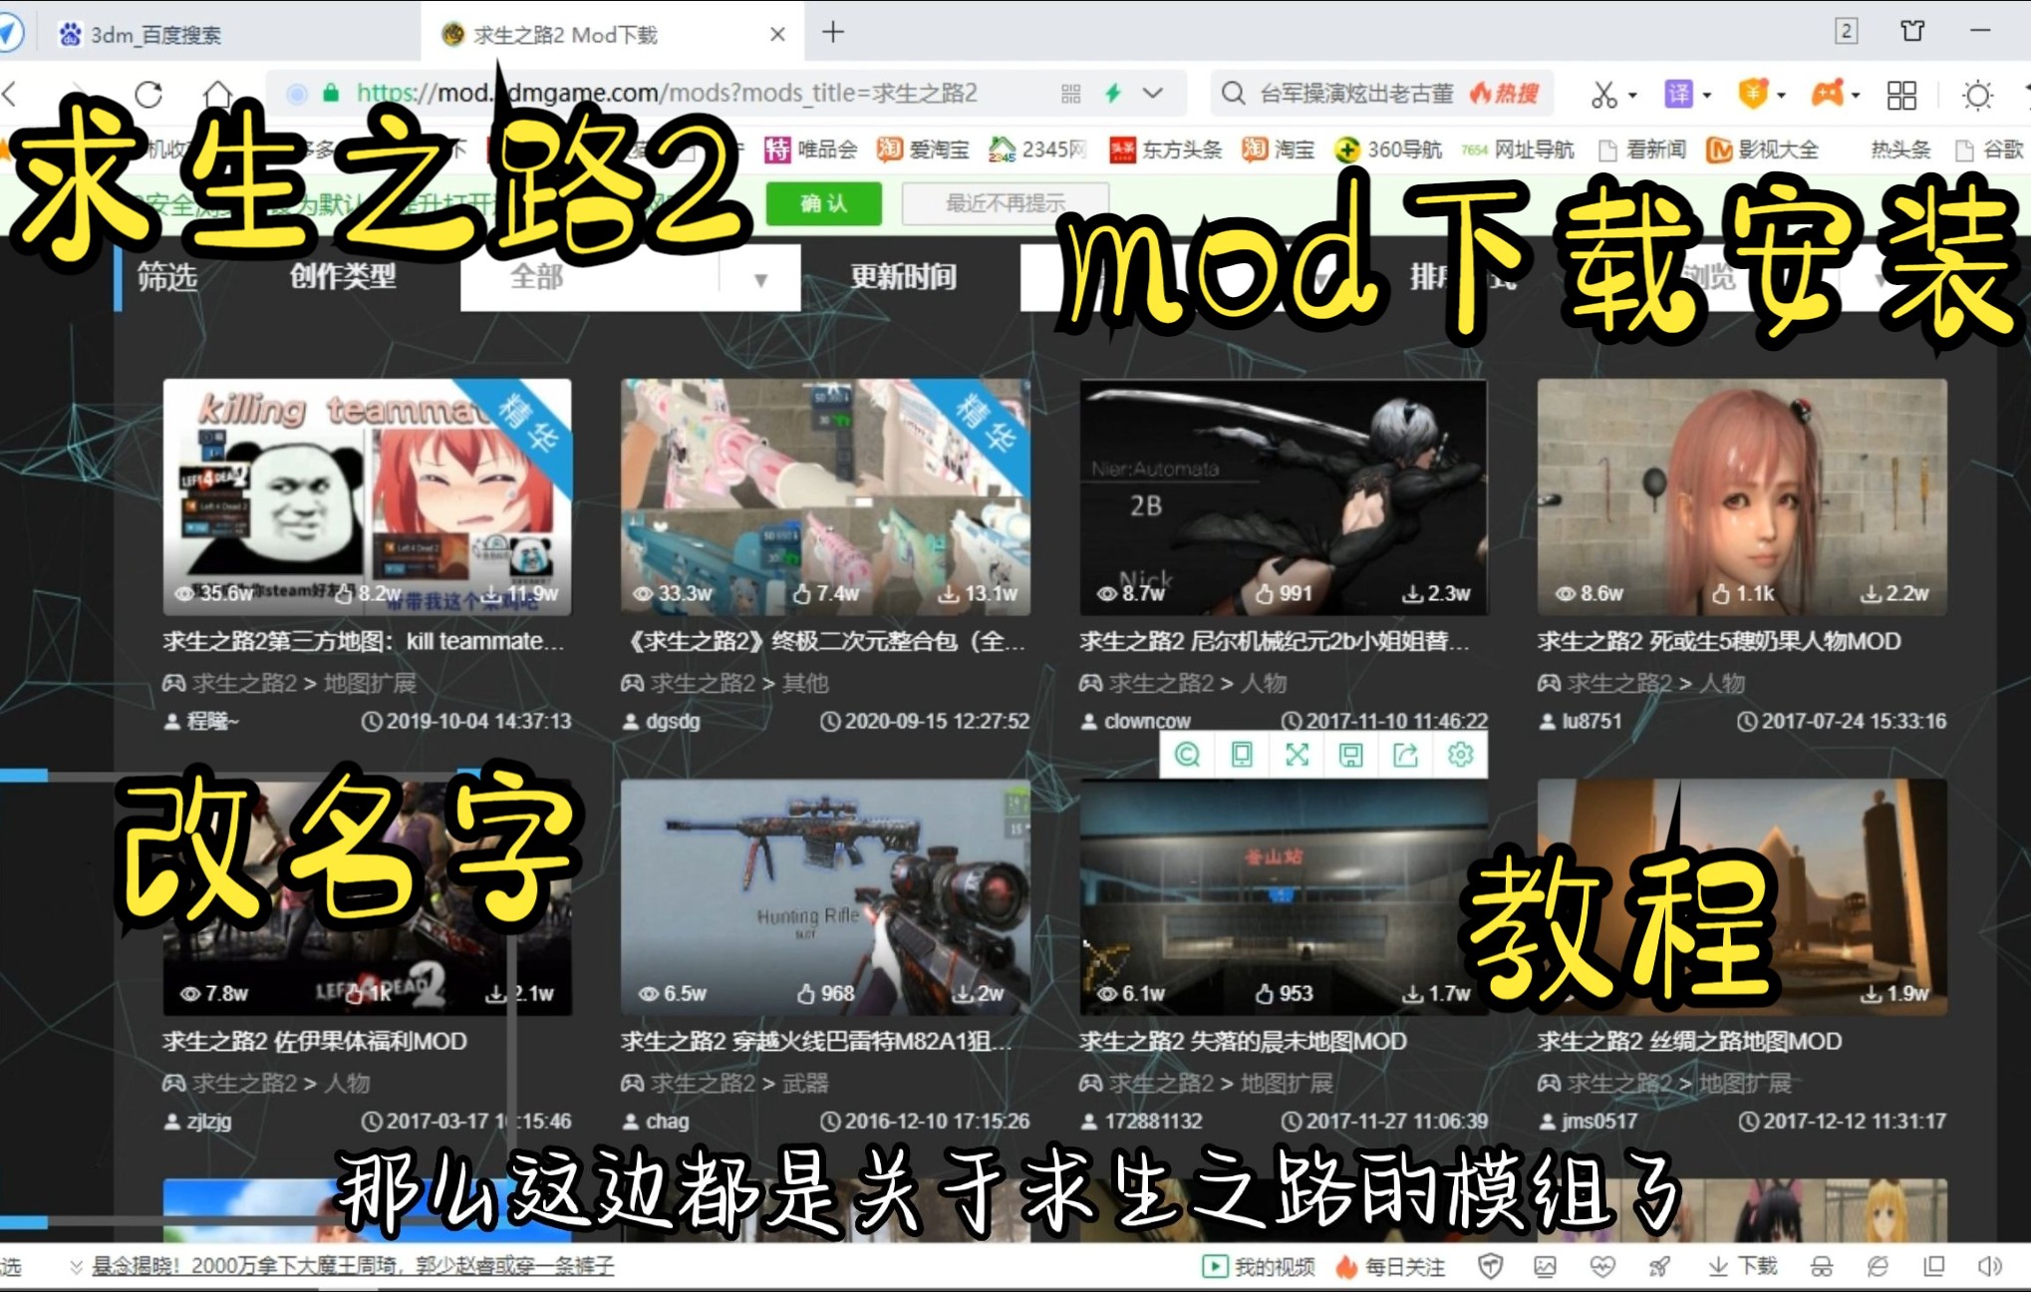This screenshot has width=2031, height=1292.
Task: Open the 地图扩展 category under kill teammate
Action: (370, 683)
